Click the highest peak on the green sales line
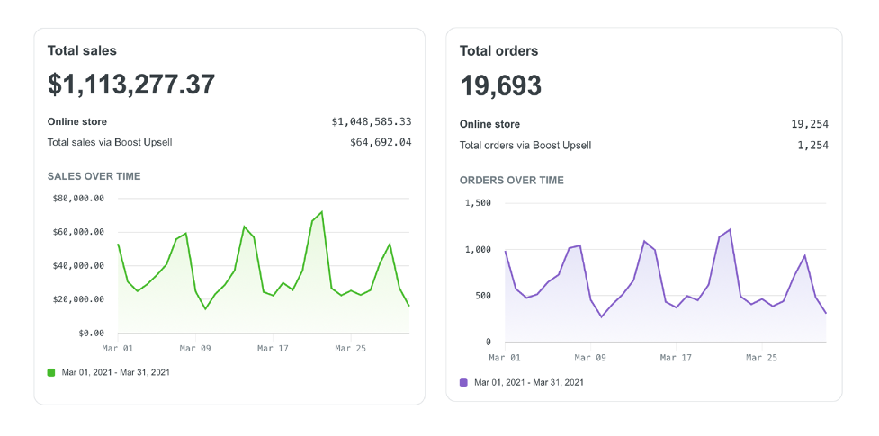 click(322, 212)
